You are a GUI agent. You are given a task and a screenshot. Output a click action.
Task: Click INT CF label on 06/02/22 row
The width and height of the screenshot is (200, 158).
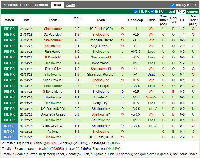coord(9,132)
